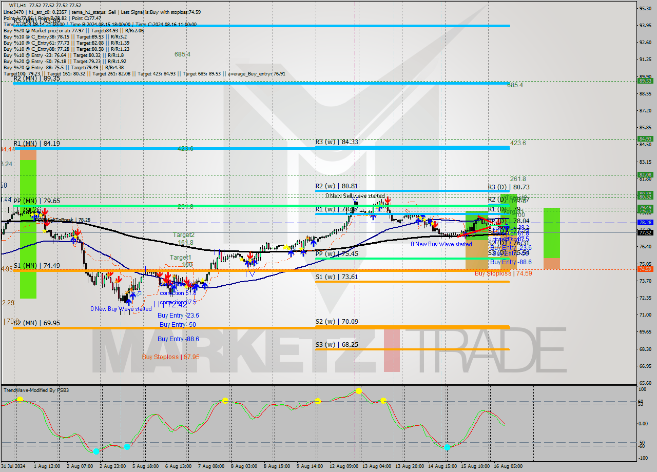Click the green 82.08 price tag on axis
657x472 pixels.
point(645,174)
